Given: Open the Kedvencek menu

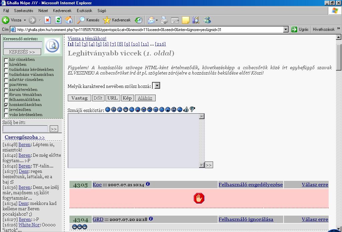Looking at the screenshot, I should (62, 11).
